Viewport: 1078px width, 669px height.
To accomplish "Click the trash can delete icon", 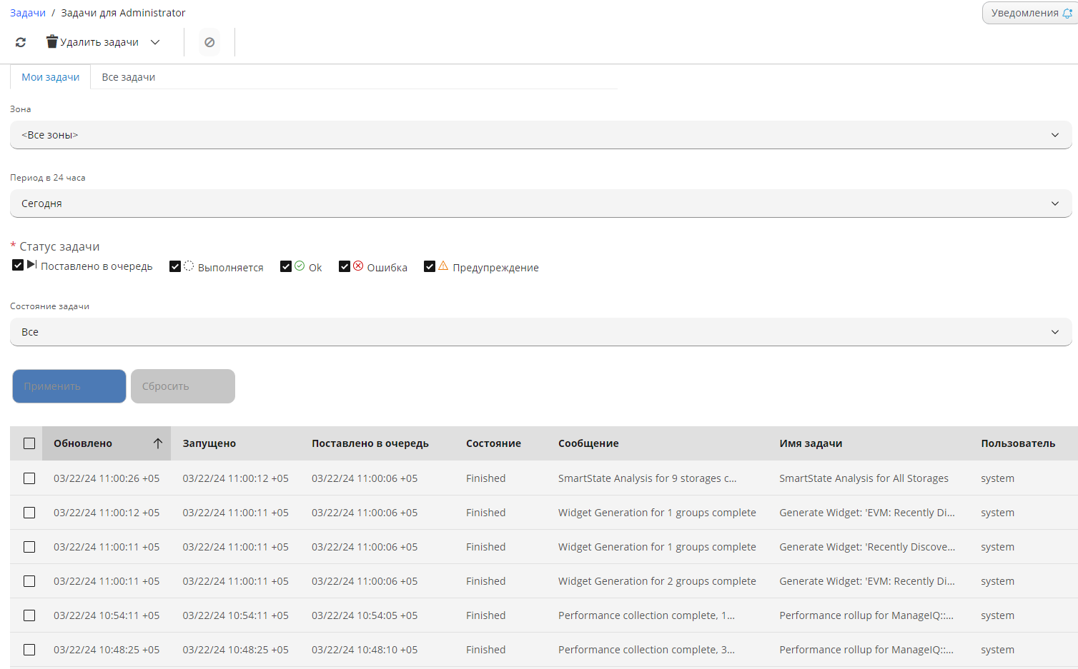I will click(x=51, y=42).
